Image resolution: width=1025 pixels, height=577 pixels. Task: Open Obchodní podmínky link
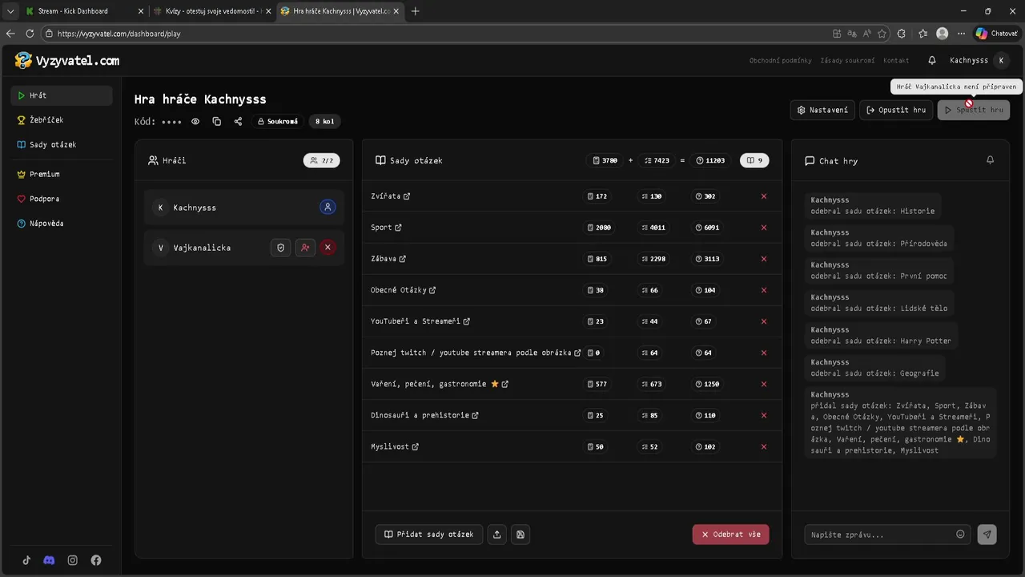point(780,61)
